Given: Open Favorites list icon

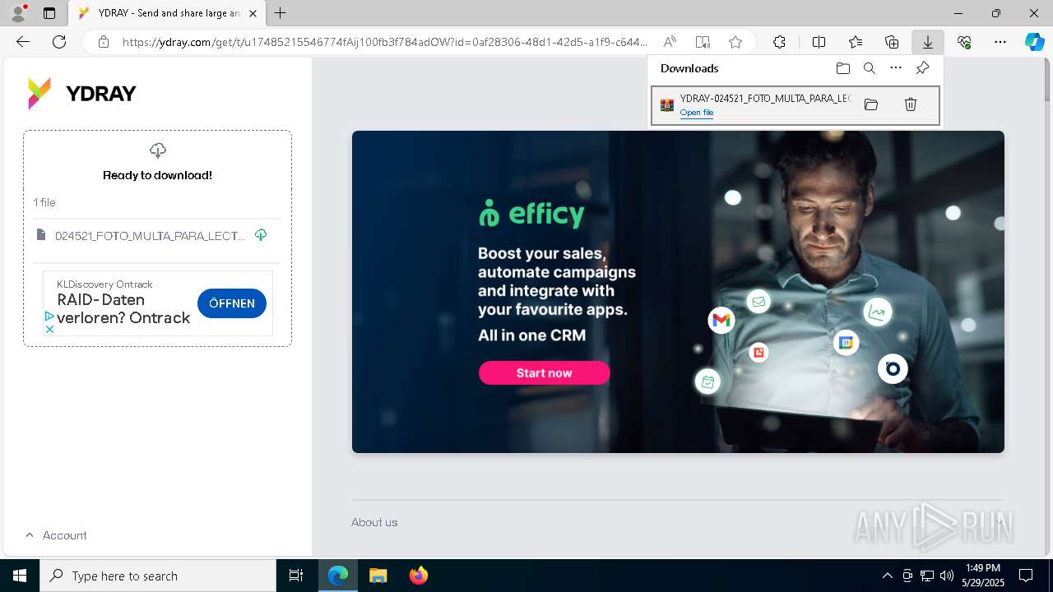Looking at the screenshot, I should point(856,42).
